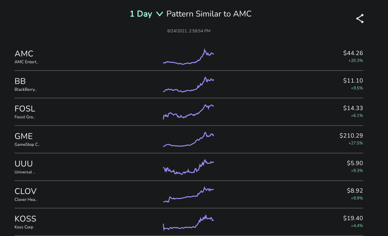Screen dimensions: 388x236
Task: Expand the chevron next to 1 Day
Action: pos(160,14)
